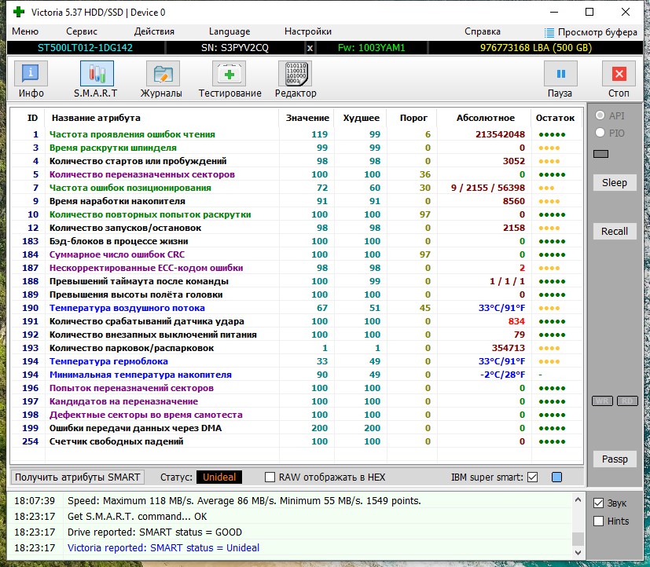Click the Fw: 1003YAM1 firmware label
Screen dimensions: 650x567
(371, 48)
